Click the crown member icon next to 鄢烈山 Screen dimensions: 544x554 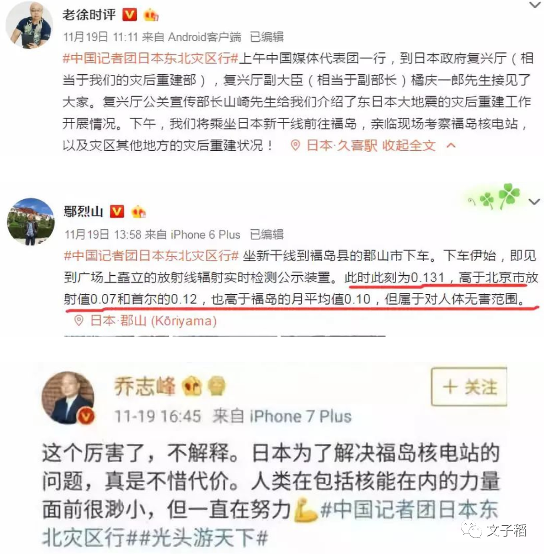138,211
